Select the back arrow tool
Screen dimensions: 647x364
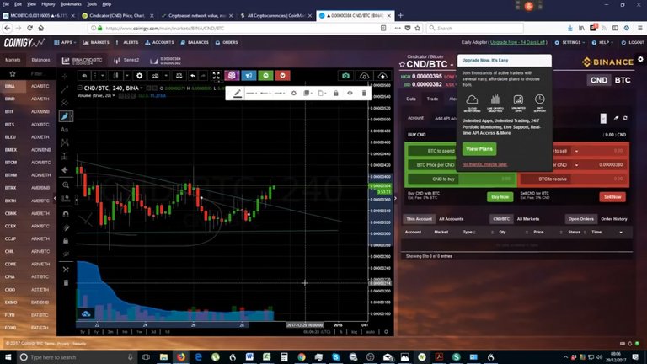point(65,169)
